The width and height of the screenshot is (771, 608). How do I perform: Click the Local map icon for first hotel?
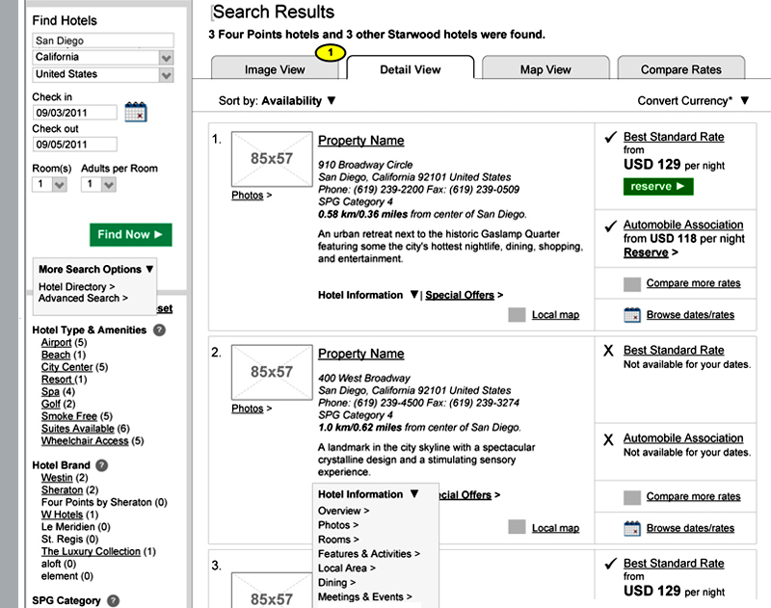pos(518,314)
